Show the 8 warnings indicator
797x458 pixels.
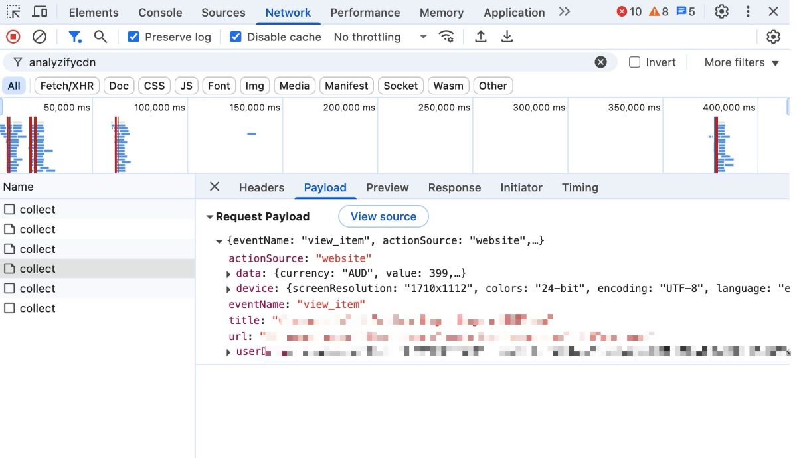pos(659,12)
